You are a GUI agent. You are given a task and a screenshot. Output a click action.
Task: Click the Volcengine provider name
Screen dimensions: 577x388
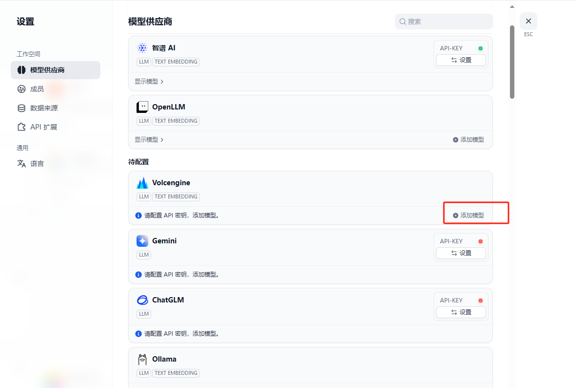coord(171,183)
